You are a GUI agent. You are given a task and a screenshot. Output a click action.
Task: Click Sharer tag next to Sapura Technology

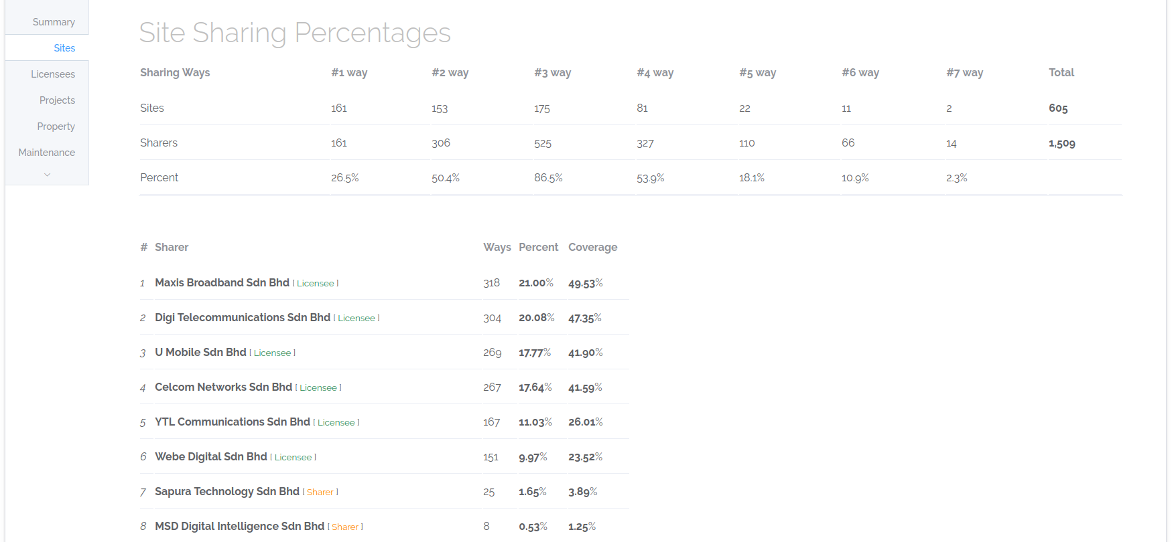click(320, 492)
